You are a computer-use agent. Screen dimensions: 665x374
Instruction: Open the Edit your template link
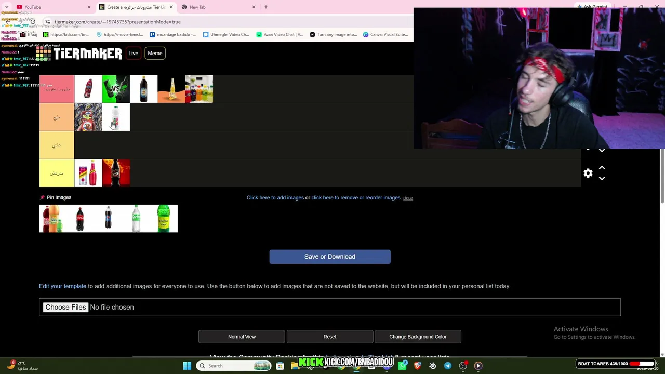coord(62,286)
